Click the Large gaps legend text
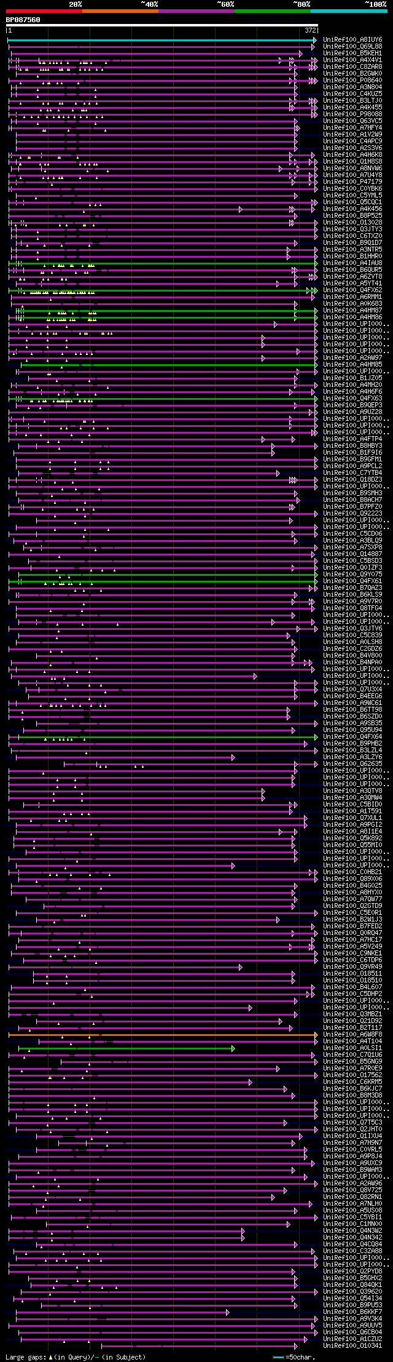Screen dimensions: 393x1362 tap(76, 1356)
